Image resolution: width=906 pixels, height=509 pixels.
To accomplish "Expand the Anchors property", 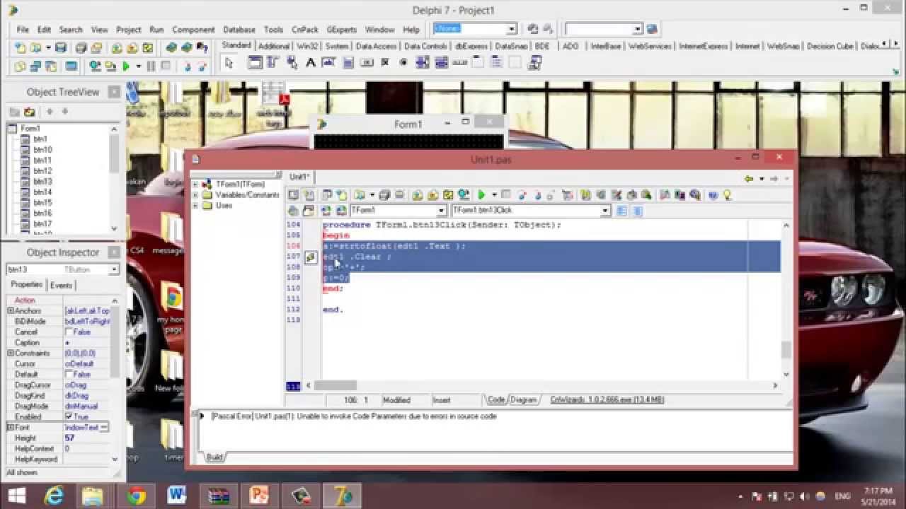I will [x=11, y=310].
